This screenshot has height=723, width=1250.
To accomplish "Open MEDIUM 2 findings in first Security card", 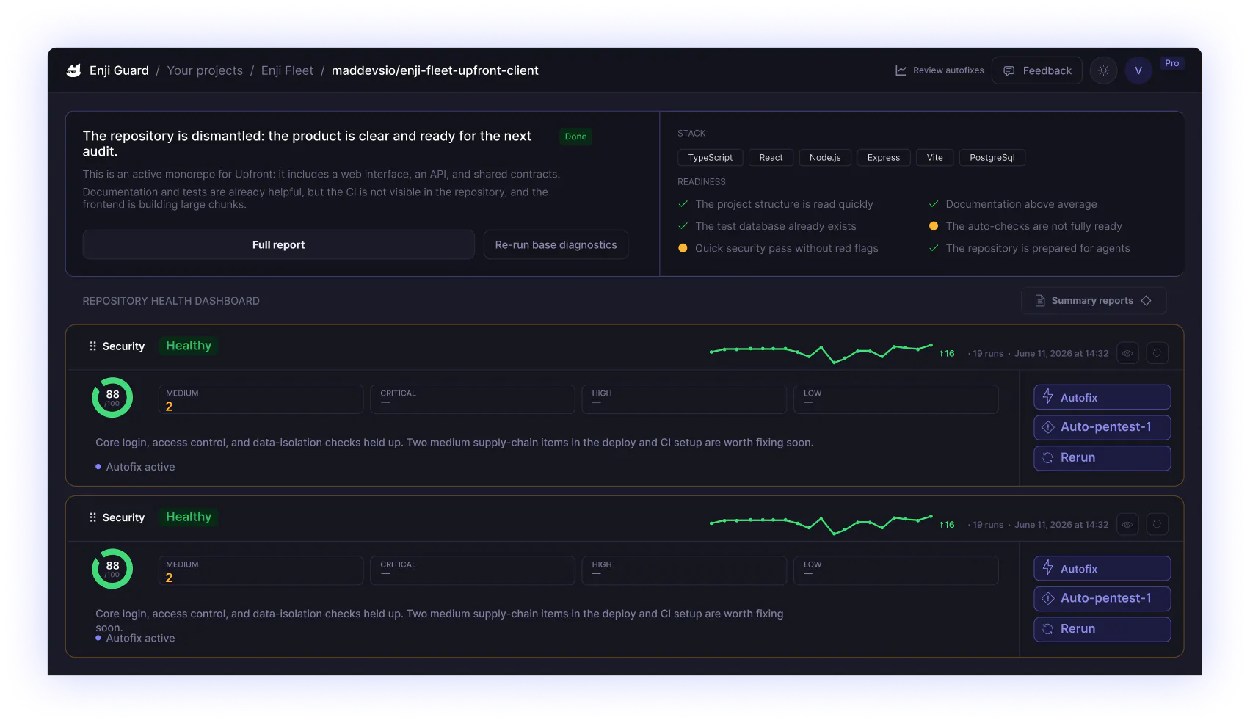I will 261,399.
